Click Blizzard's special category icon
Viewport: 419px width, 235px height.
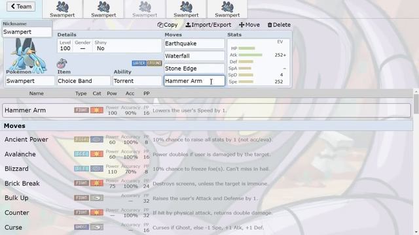point(97,169)
